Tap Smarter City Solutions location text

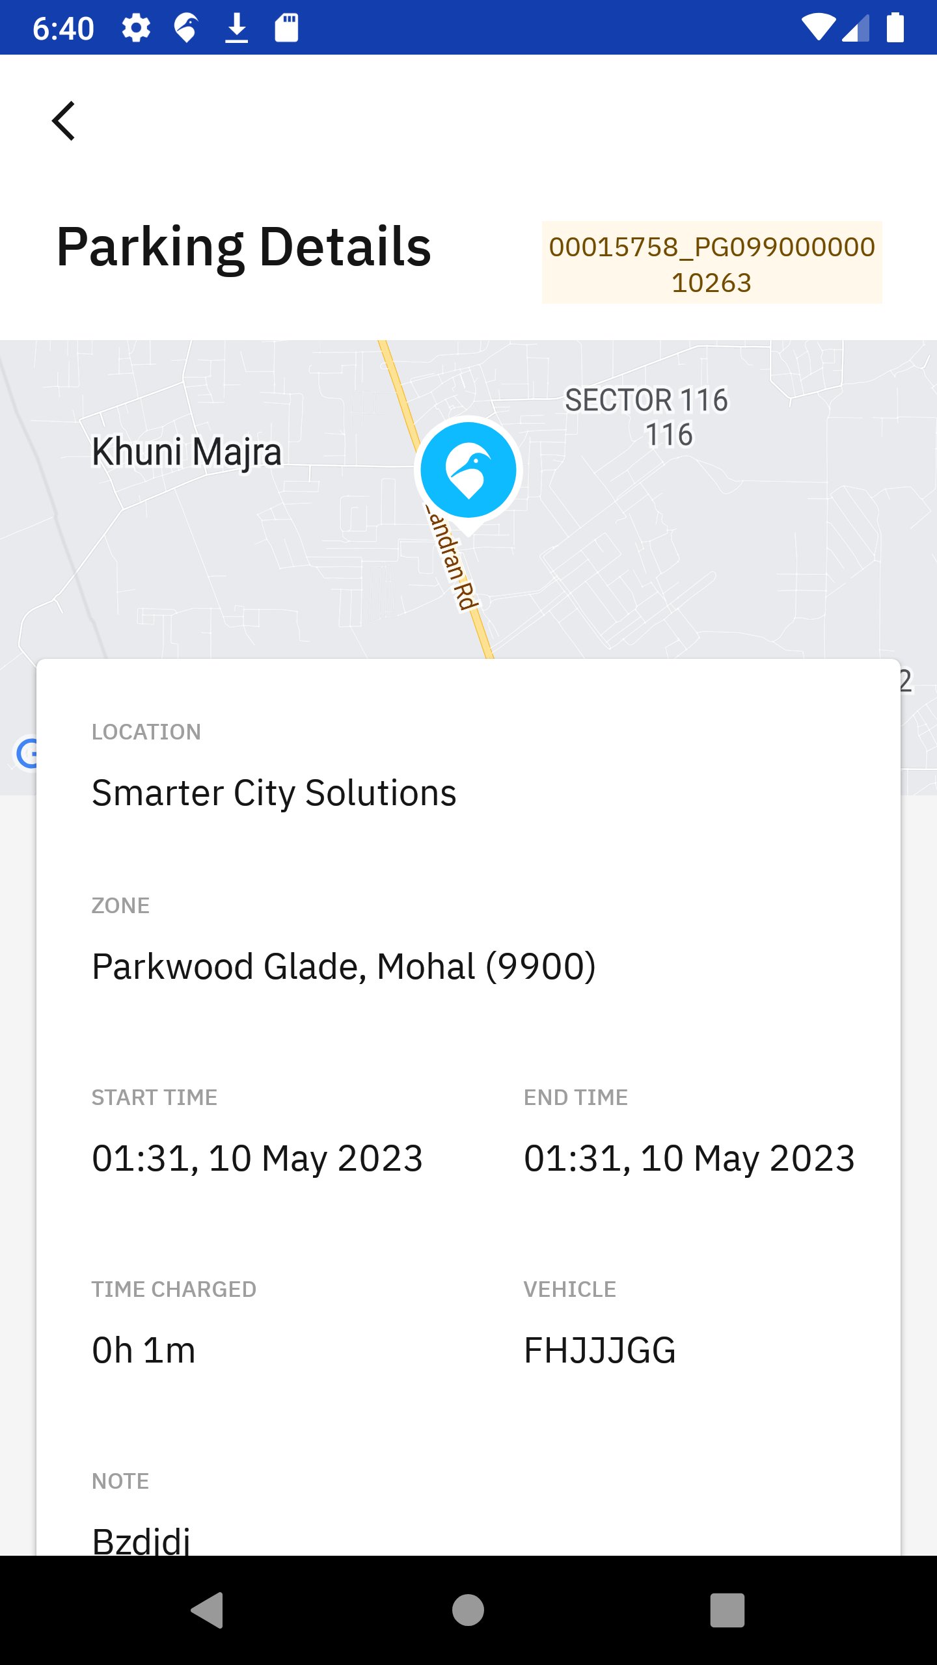click(x=274, y=793)
